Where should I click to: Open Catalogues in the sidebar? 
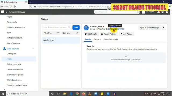point(11,54)
